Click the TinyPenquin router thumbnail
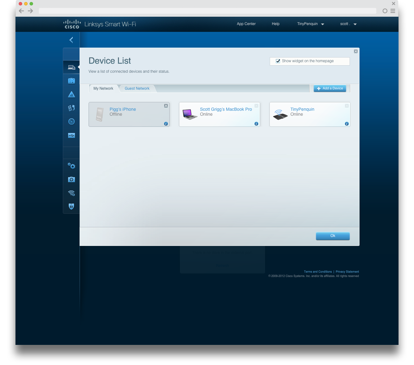Viewport: 414px width, 365px height. pos(280,114)
